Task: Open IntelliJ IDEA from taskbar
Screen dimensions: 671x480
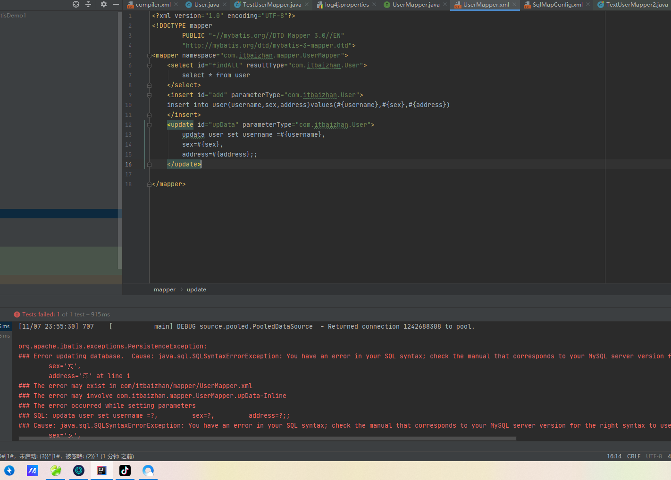Action: pos(102,471)
